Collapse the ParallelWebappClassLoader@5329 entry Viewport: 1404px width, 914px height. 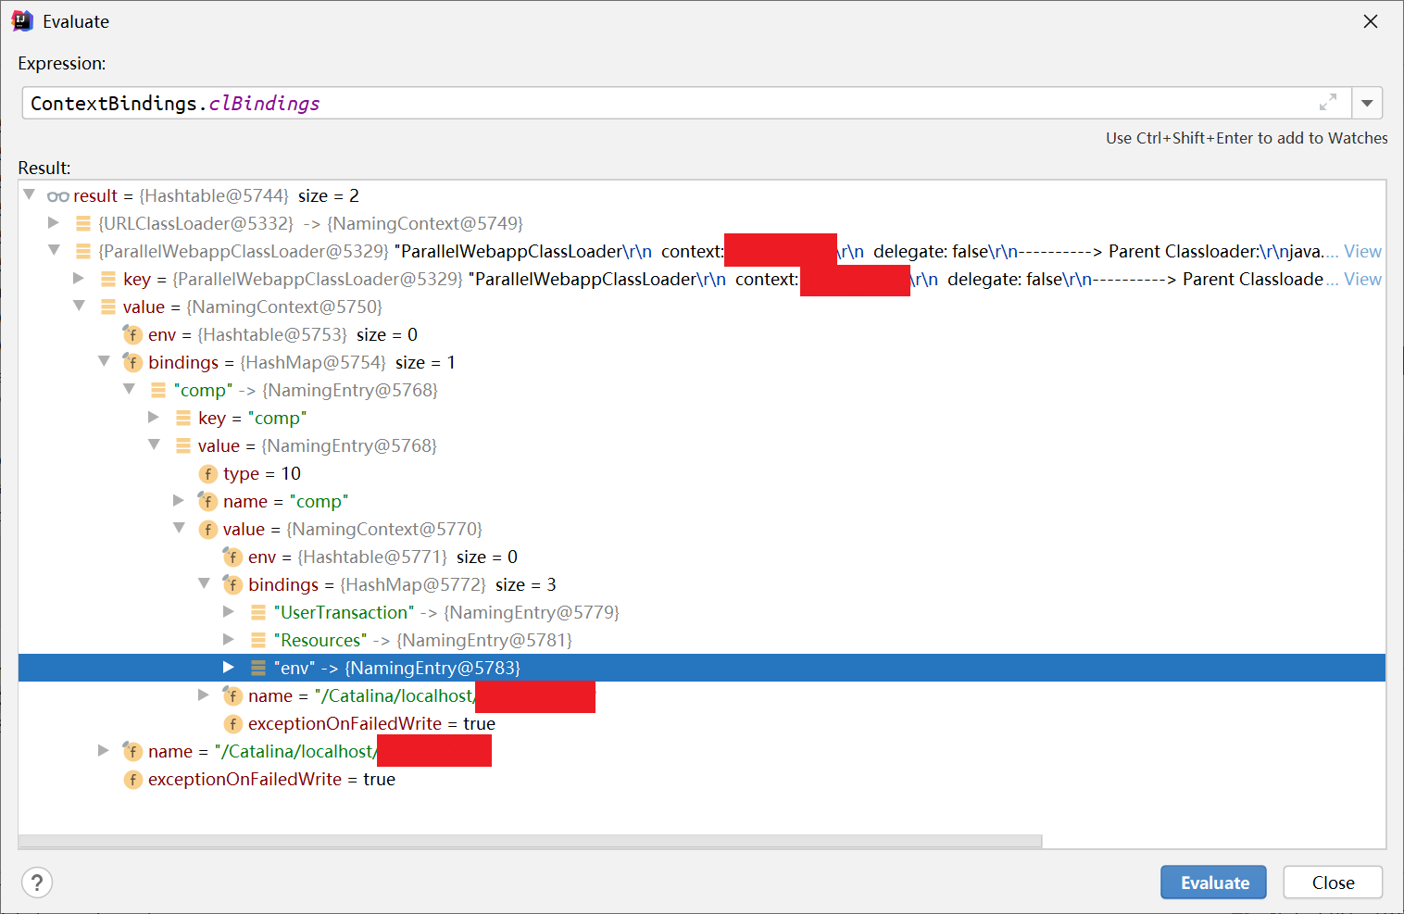pos(54,251)
